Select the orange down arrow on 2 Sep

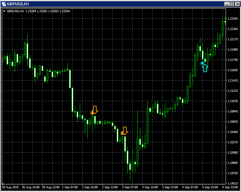coord(95,110)
